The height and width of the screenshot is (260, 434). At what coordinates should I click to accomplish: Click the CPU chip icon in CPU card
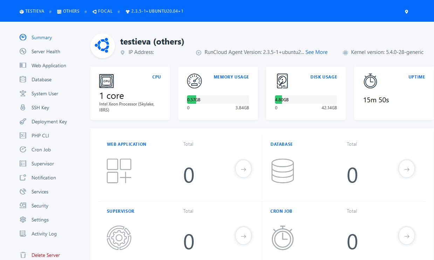click(x=106, y=81)
